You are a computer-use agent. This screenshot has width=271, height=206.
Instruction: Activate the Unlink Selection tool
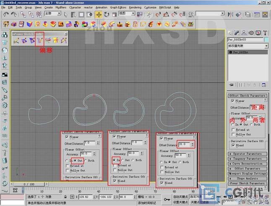(31, 15)
